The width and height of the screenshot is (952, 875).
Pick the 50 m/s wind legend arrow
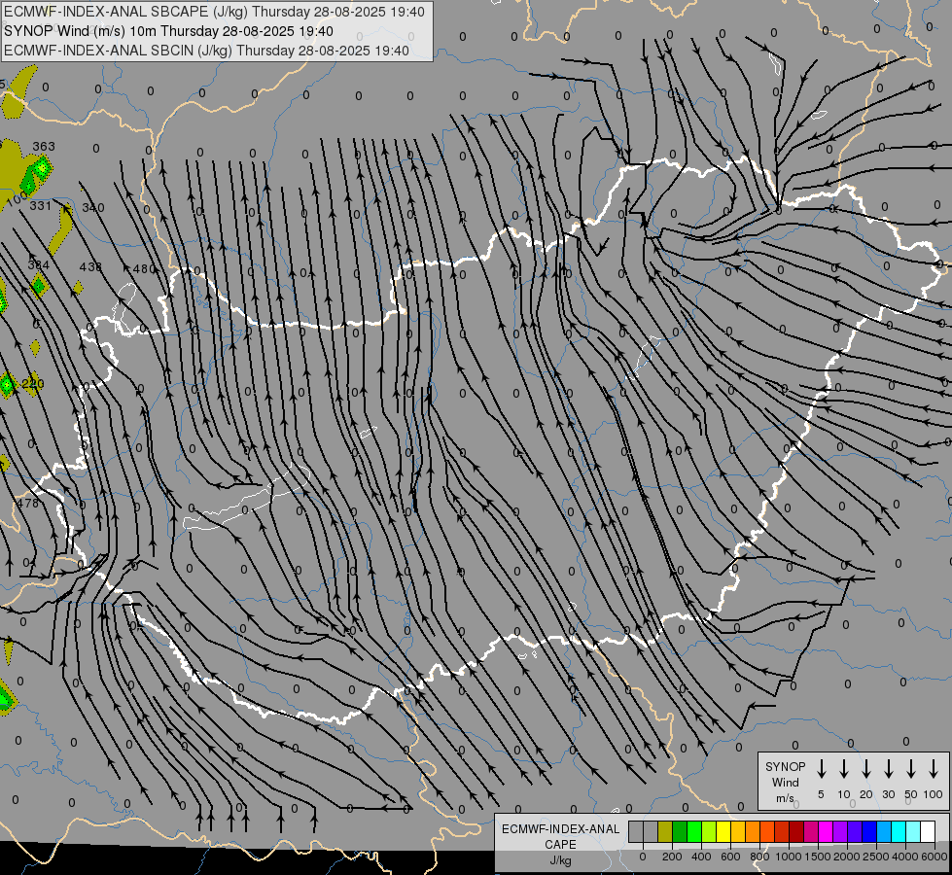point(911,768)
